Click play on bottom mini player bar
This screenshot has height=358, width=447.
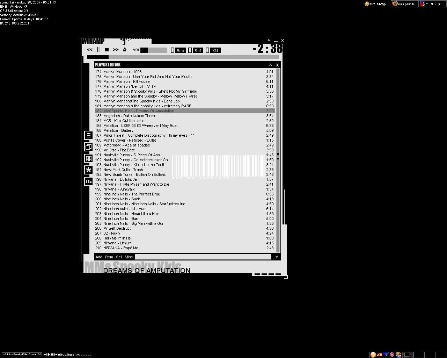click(49, 355)
